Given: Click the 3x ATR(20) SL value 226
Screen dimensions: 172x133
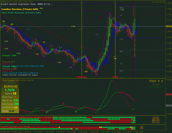Looking at the screenshot, I should tap(16, 107).
